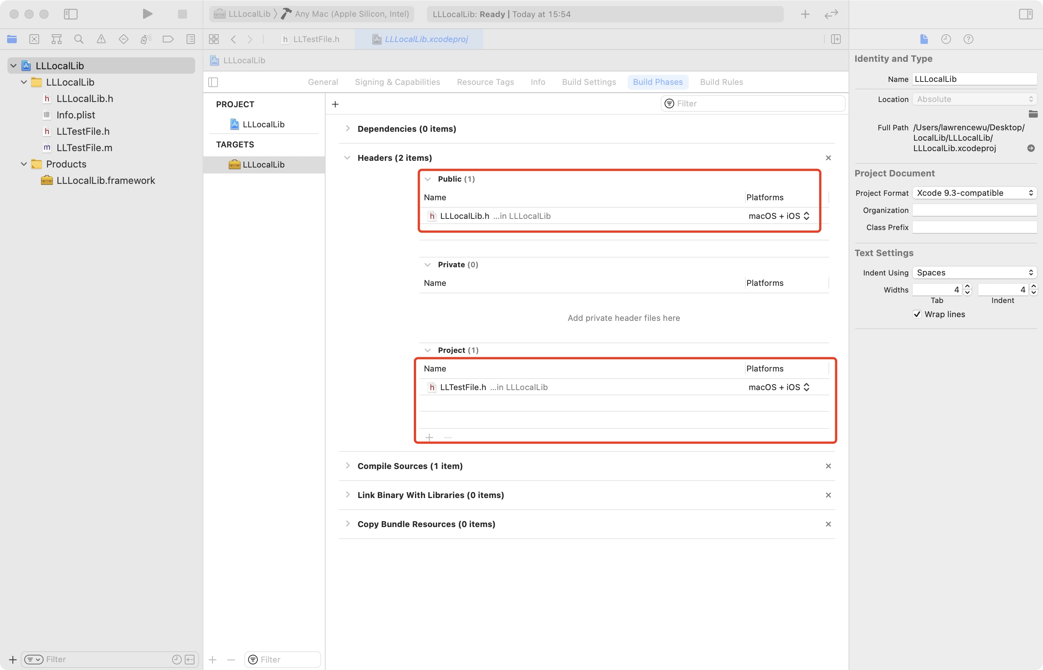Switch to the Build Settings tab
1043x670 pixels.
[x=589, y=82]
